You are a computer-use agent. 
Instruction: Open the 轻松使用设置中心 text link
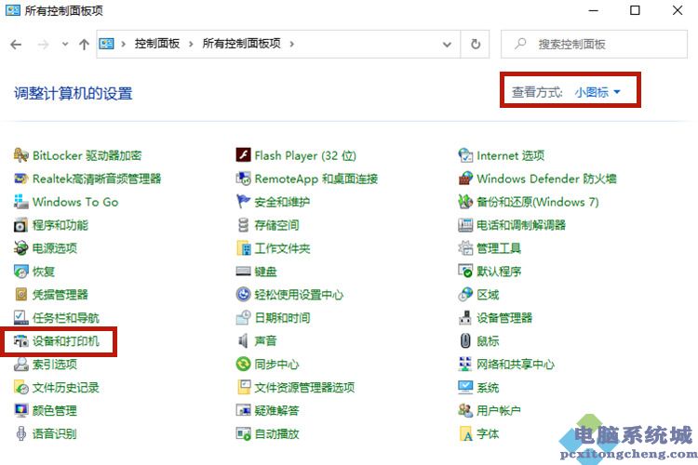tap(299, 295)
